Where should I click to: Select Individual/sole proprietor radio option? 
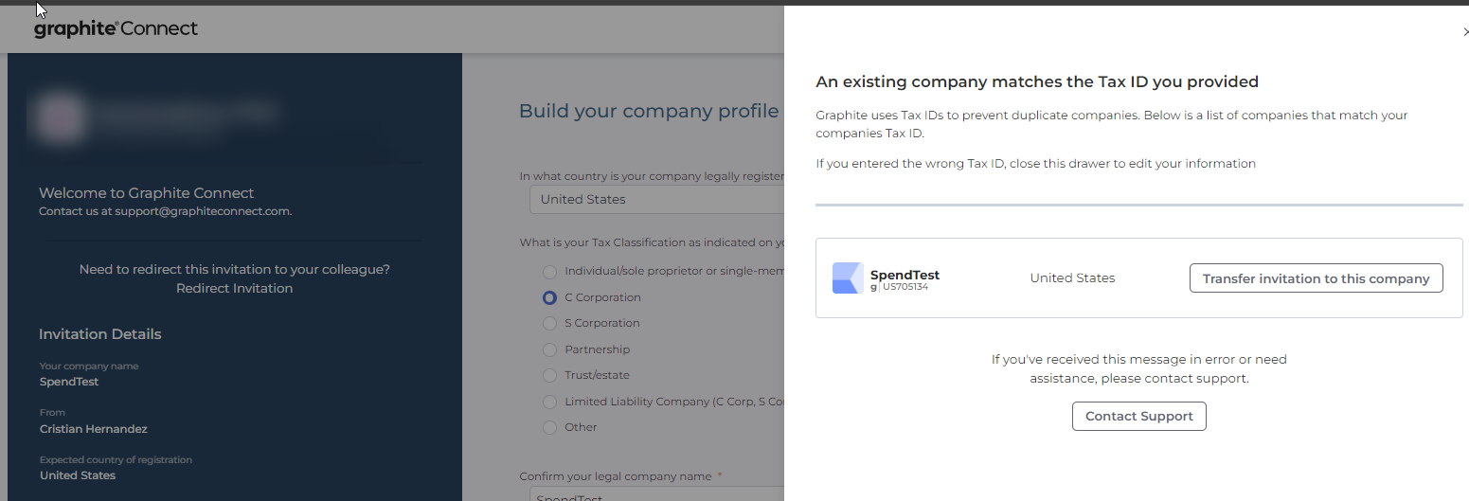tap(549, 272)
